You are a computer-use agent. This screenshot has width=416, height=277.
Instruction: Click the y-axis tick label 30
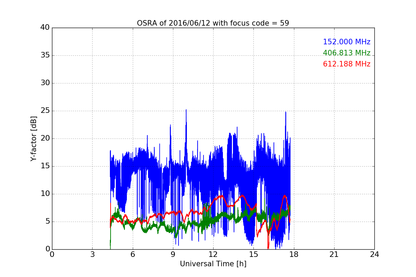(x=45, y=83)
